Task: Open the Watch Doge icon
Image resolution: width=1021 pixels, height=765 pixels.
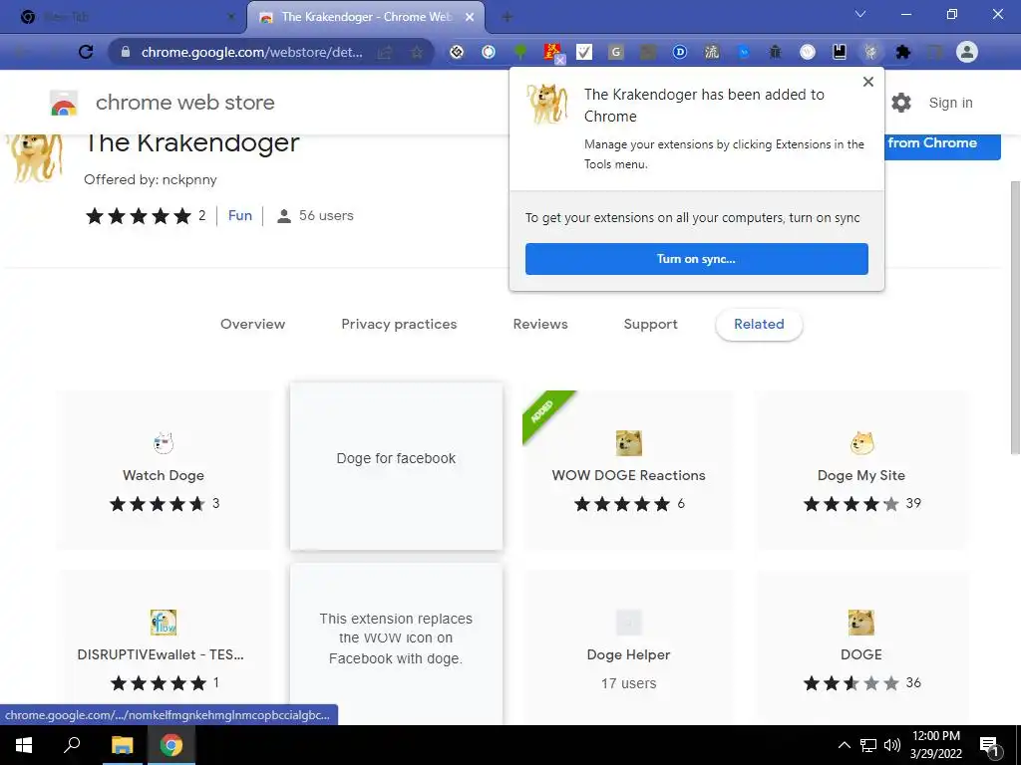Action: [164, 443]
